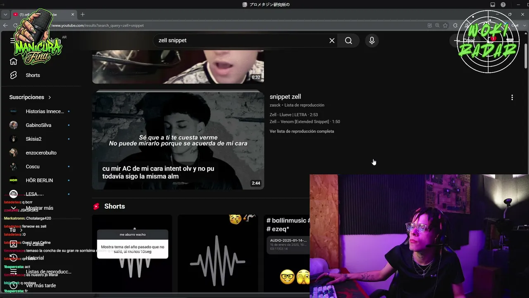Open the Shorts sidebar icon
The image size is (529, 298).
pos(13,75)
